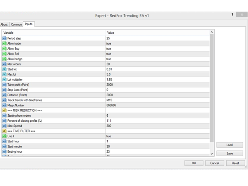Click the scrollbar up arrow
Image resolution: width=248 pixels, height=186 pixels.
212,32
